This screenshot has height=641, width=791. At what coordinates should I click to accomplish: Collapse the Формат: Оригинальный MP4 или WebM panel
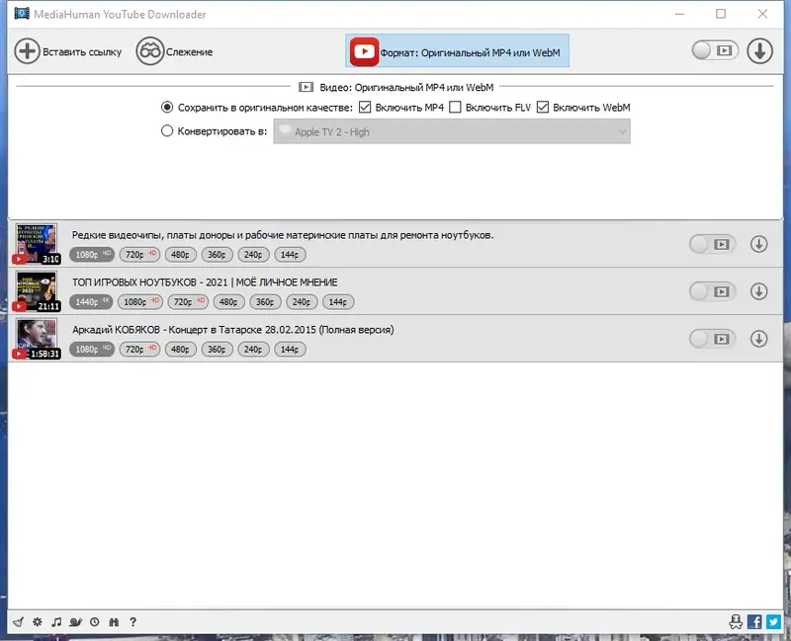click(x=457, y=51)
